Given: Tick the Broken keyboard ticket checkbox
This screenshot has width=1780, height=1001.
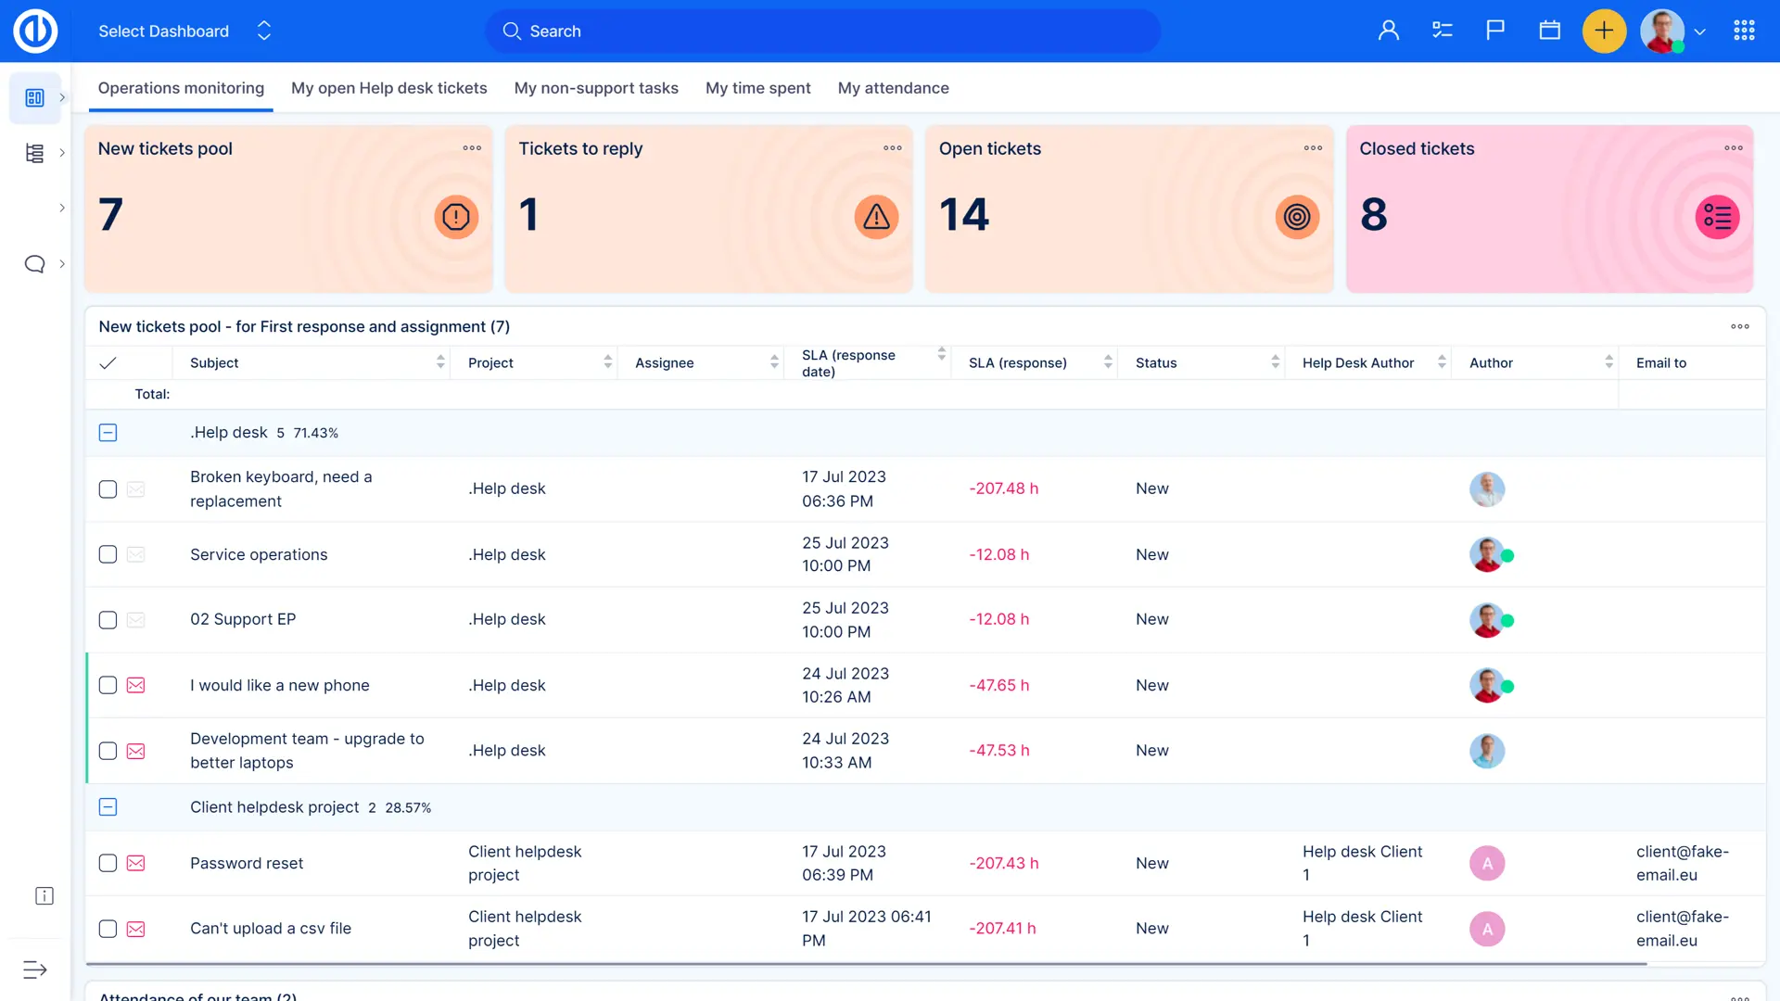Looking at the screenshot, I should 108,488.
